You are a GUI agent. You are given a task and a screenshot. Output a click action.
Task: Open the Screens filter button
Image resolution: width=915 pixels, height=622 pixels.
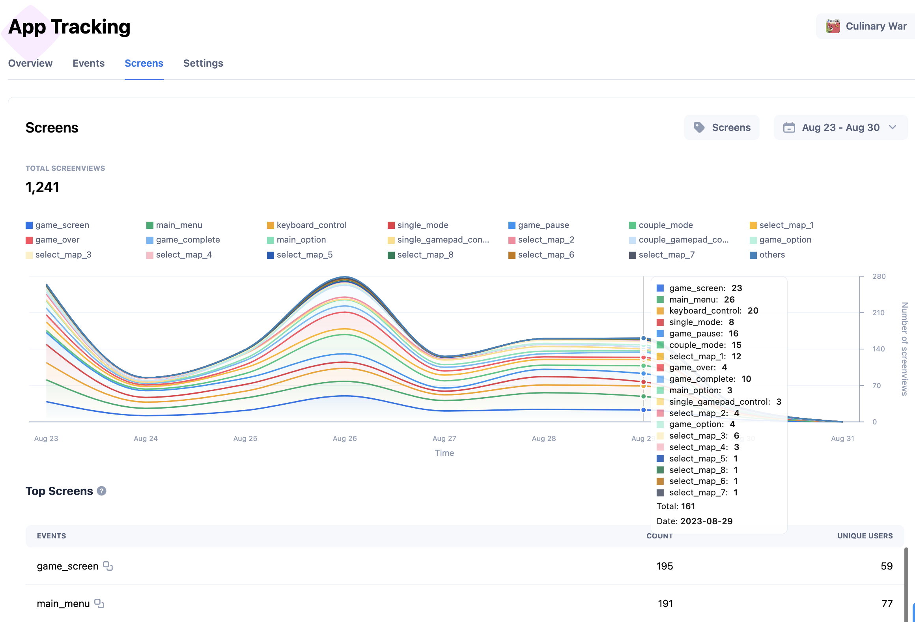coord(722,127)
